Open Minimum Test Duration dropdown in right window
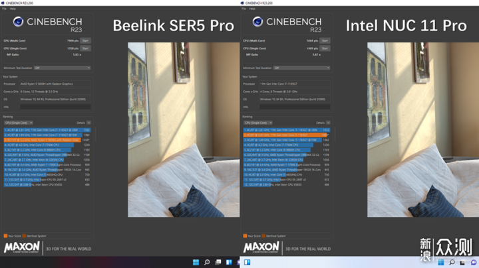 tap(302, 68)
